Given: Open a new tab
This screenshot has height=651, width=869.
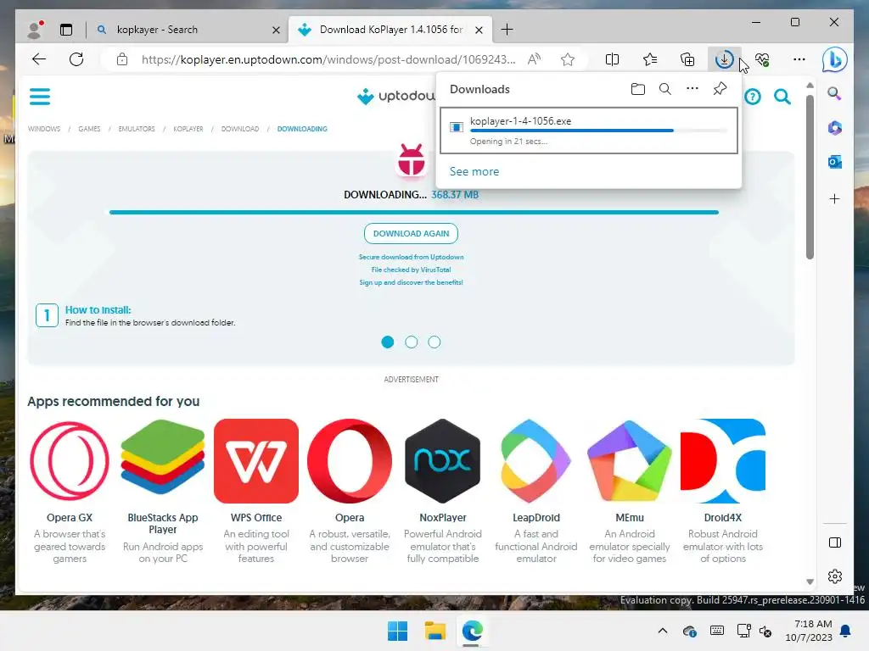Looking at the screenshot, I should [507, 30].
